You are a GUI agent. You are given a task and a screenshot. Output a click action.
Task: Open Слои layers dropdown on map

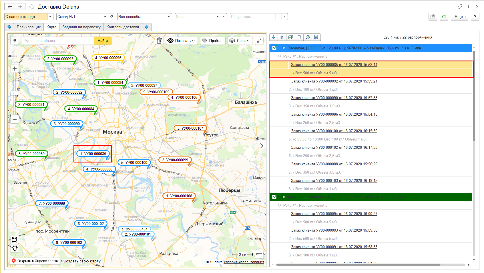pos(240,41)
